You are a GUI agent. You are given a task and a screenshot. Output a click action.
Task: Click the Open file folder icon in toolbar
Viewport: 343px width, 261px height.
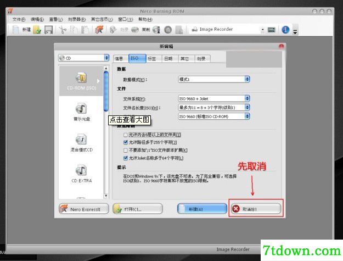pyautogui.click(x=37, y=30)
